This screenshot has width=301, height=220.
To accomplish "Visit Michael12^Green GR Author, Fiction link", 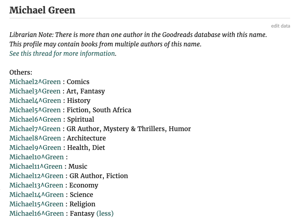I will [x=36, y=176].
